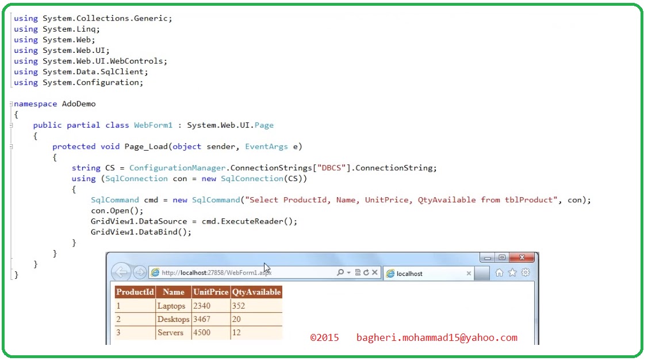
Task: Maximize the browser window
Action: pyautogui.click(x=502, y=258)
